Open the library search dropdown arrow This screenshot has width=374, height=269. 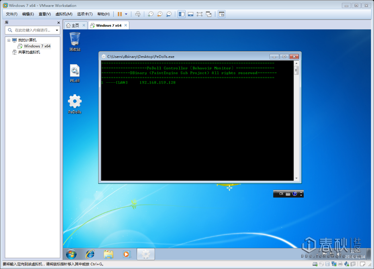click(x=57, y=30)
